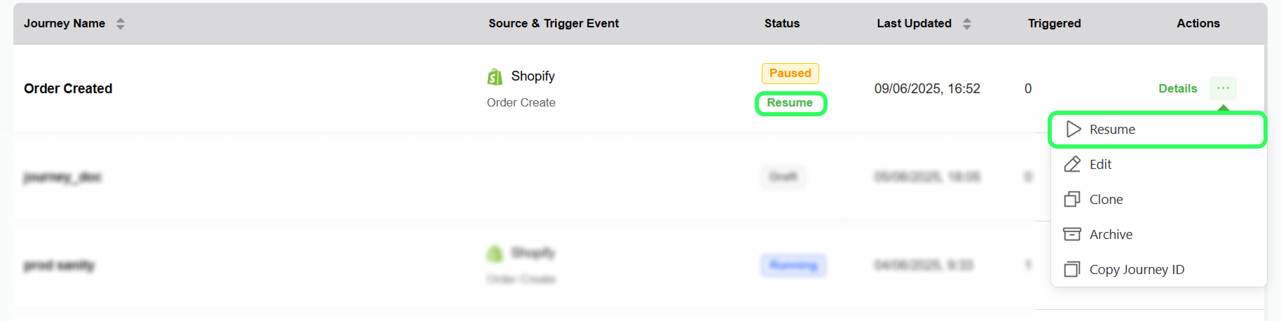Click the Shopify logo in Order Created row
The height and width of the screenshot is (321, 1281).
tap(495, 77)
